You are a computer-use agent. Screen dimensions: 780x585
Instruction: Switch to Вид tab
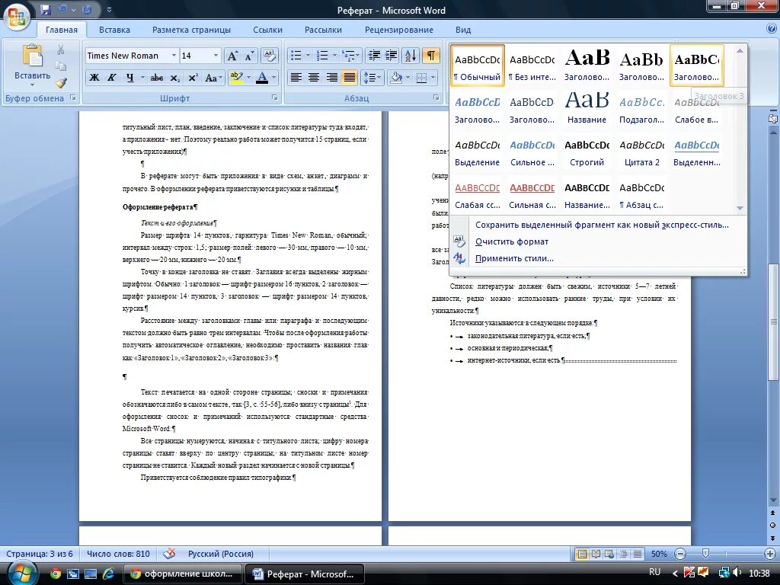click(463, 30)
